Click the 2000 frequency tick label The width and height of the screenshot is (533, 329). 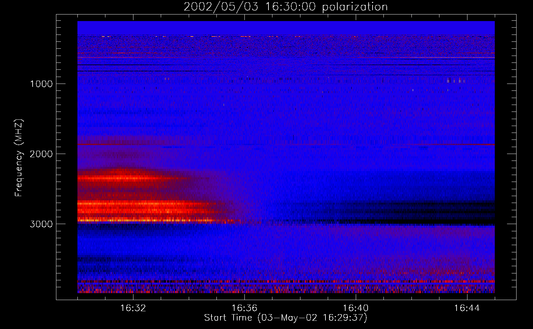tap(41, 154)
